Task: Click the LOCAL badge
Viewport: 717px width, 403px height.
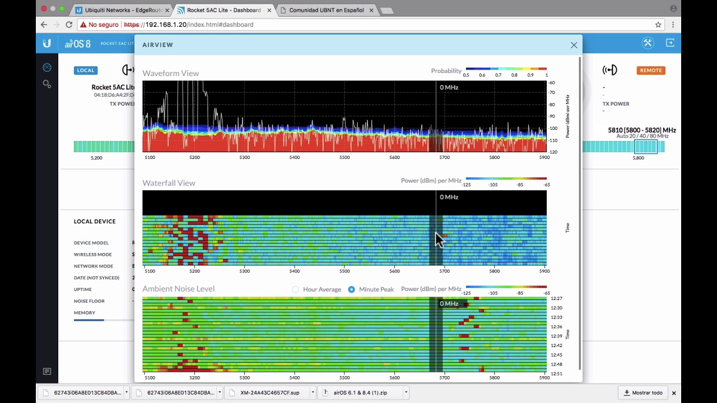Action: 86,70
